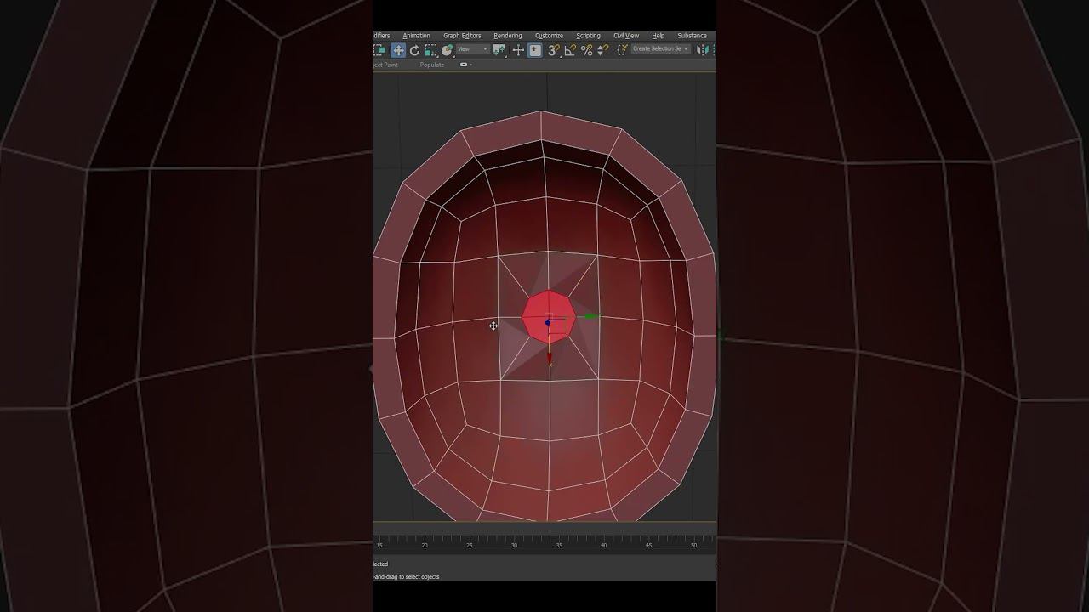Open the Scripting menu
This screenshot has height=612, width=1089.
coord(588,36)
